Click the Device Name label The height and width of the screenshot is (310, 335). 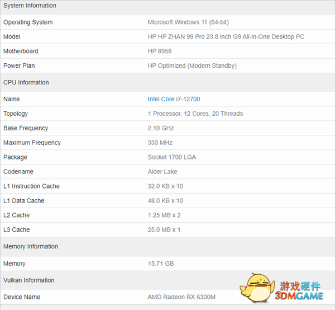22,297
